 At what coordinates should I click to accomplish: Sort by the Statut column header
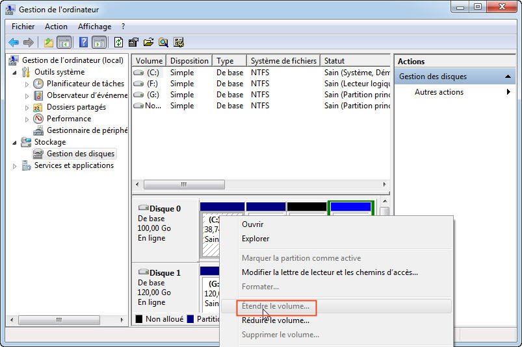[x=355, y=61]
